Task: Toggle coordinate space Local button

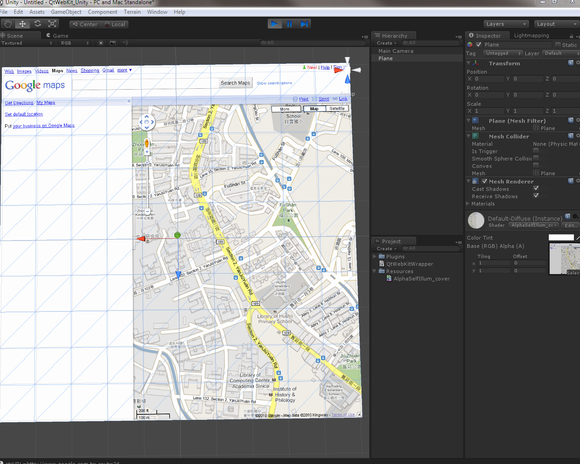Action: click(114, 24)
